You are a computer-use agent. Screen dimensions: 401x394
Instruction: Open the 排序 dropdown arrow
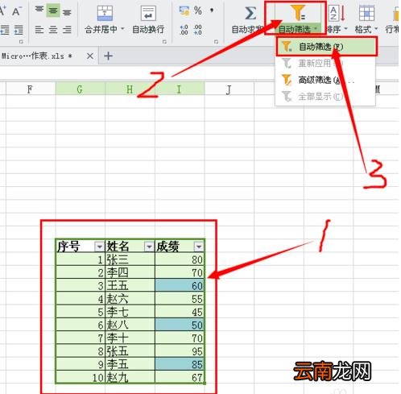pos(345,28)
